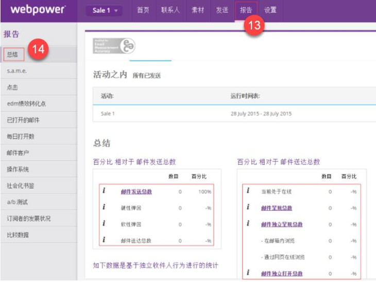Viewport: 376px width, 282px height.
Task: Select the 报告 tab
Action: 246,10
